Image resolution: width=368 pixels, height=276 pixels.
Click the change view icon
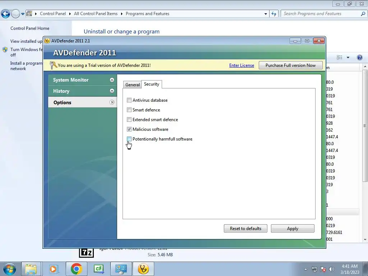[x=339, y=57]
